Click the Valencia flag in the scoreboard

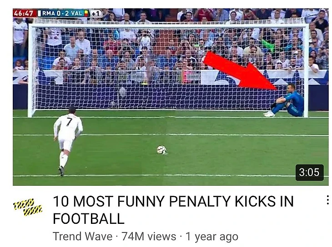[86, 13]
